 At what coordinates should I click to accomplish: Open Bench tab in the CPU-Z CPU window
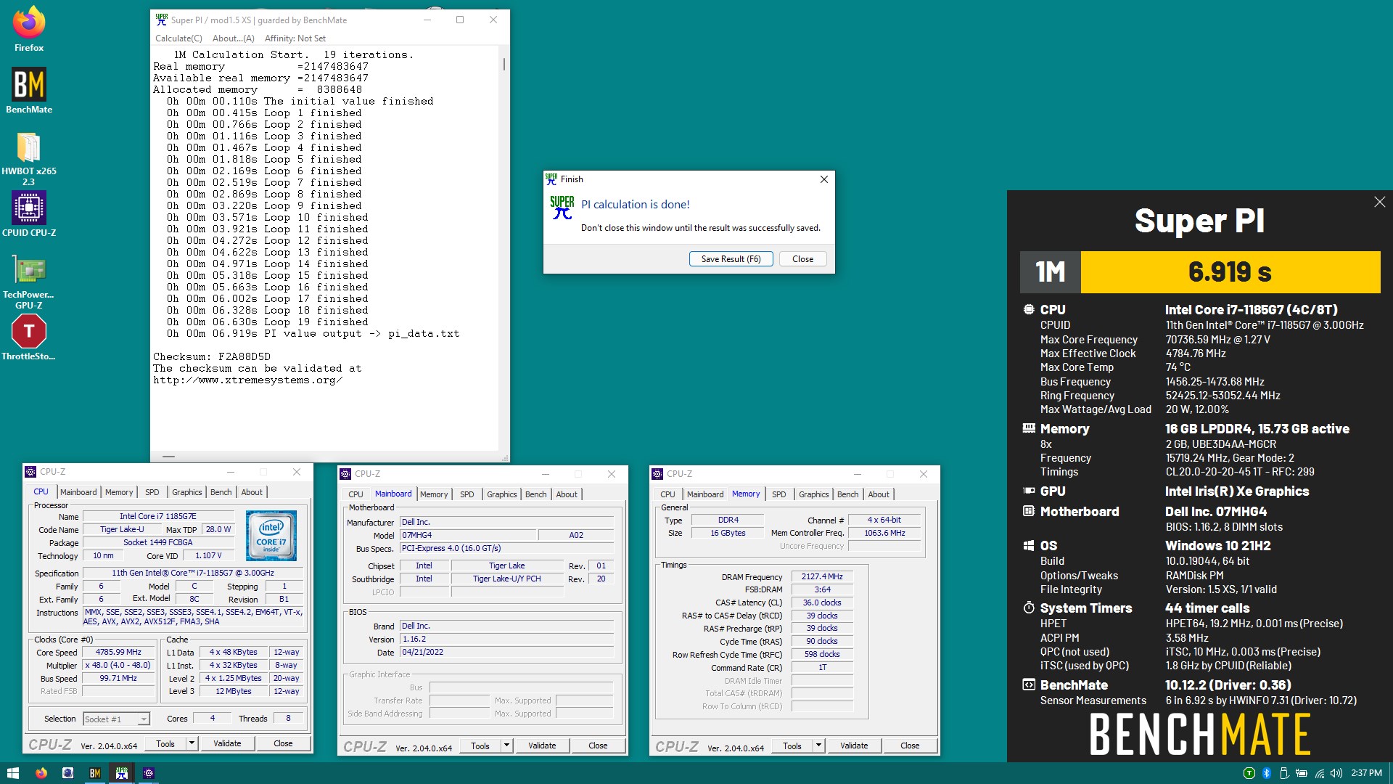221,492
